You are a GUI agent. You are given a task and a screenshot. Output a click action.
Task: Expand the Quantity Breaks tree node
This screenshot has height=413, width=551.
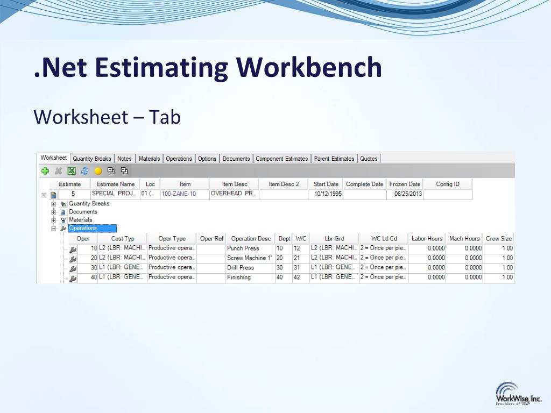click(53, 204)
